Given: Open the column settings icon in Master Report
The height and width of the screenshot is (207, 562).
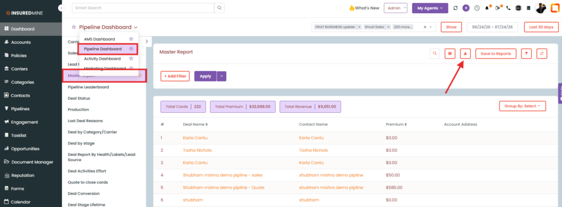Looking at the screenshot, I should pos(450,54).
